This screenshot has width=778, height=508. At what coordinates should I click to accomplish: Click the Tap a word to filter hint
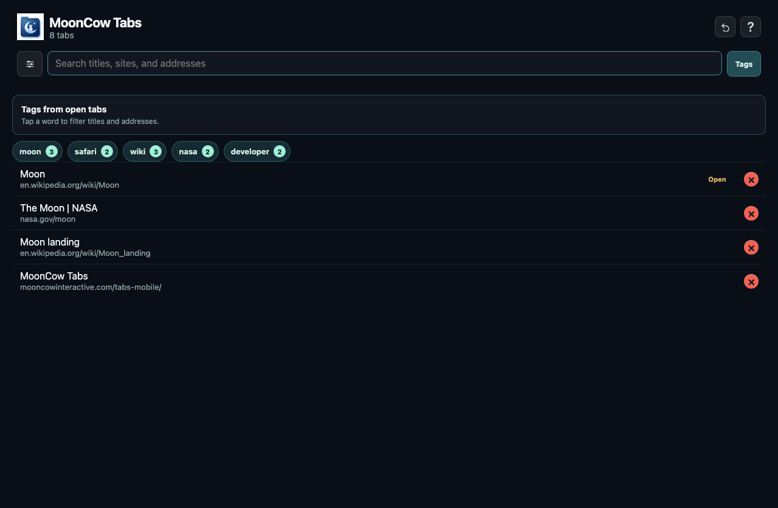(90, 122)
